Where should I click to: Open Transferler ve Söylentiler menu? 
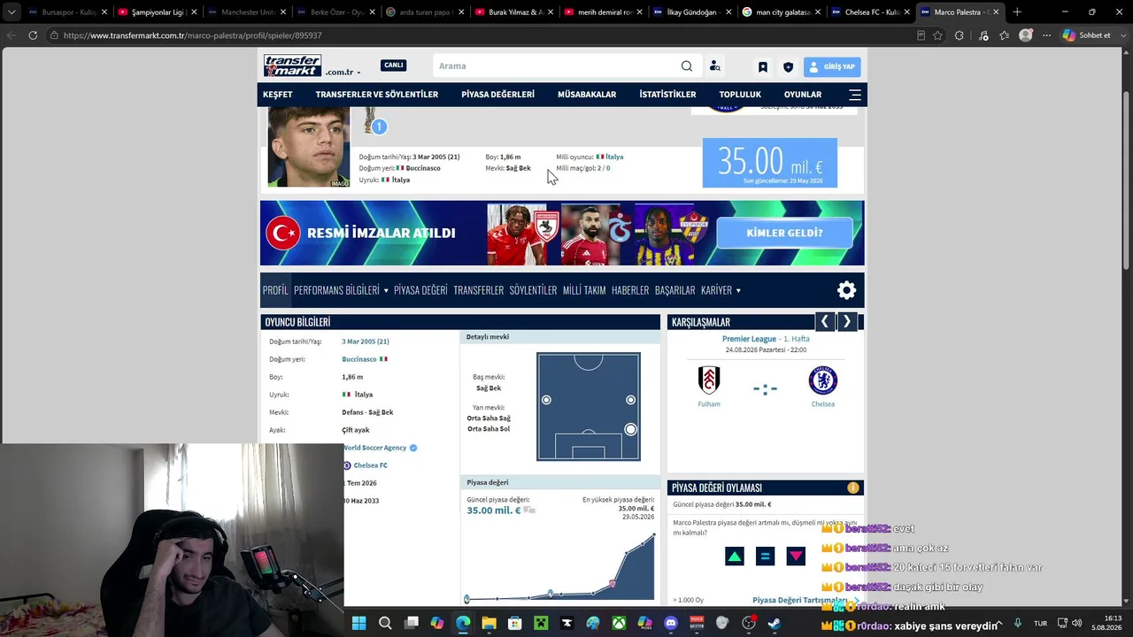[377, 95]
